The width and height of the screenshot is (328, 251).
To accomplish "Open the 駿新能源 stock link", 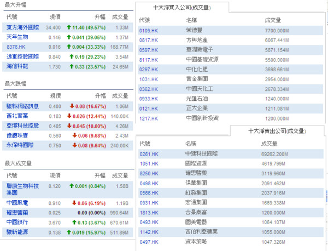I will pyautogui.click(x=17, y=232).
